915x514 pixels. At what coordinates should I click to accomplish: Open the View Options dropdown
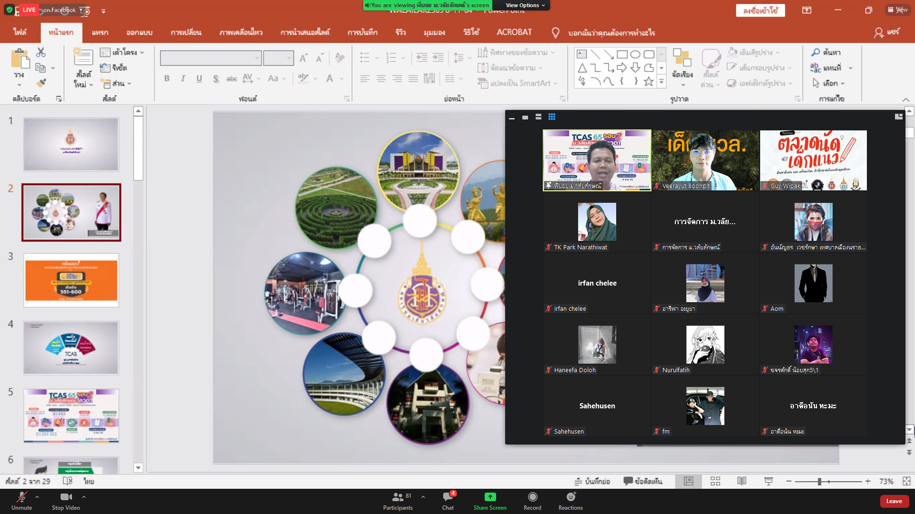(525, 5)
